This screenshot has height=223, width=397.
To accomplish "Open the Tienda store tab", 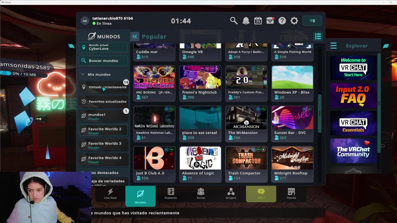I will [291, 194].
